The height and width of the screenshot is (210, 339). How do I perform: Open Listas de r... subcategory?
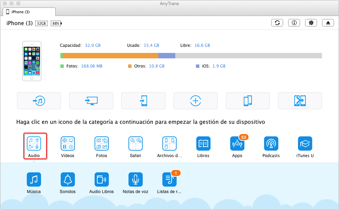169,179
